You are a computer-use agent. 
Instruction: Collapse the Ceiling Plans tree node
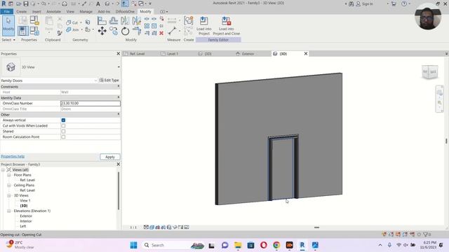click(9, 185)
